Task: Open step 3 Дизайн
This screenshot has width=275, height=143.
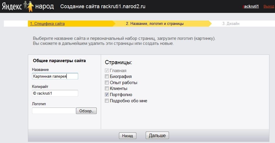Action: (231, 24)
